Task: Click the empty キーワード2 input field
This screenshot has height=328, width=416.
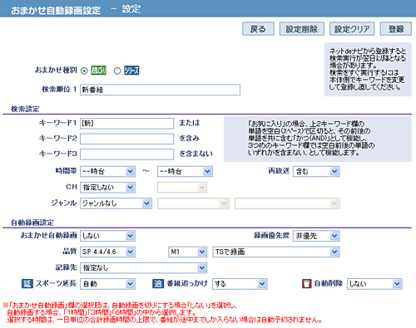Action: [x=127, y=139]
